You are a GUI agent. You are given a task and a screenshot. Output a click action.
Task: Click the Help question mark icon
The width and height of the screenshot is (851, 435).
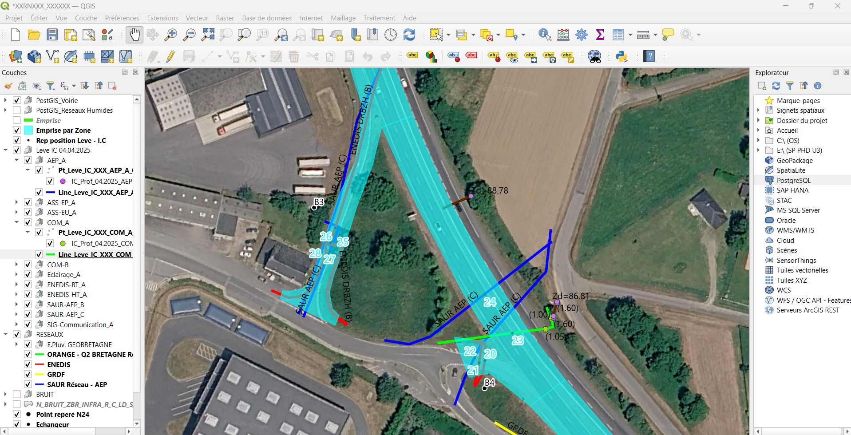[x=649, y=56]
